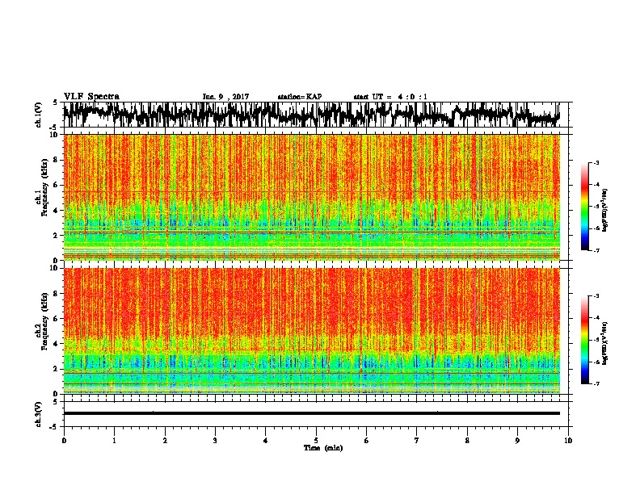Click the time-axis tick label "2"
The width and height of the screenshot is (640, 494).
click(165, 441)
